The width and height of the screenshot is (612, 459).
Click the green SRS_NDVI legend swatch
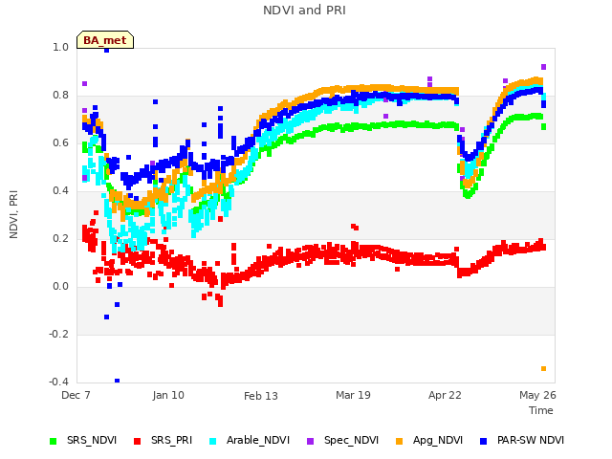tap(54, 441)
